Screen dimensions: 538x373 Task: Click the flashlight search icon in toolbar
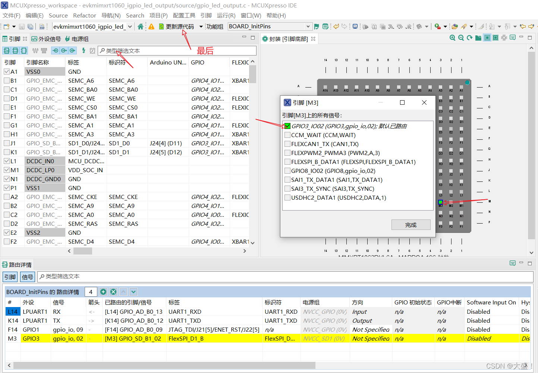coord(464,26)
